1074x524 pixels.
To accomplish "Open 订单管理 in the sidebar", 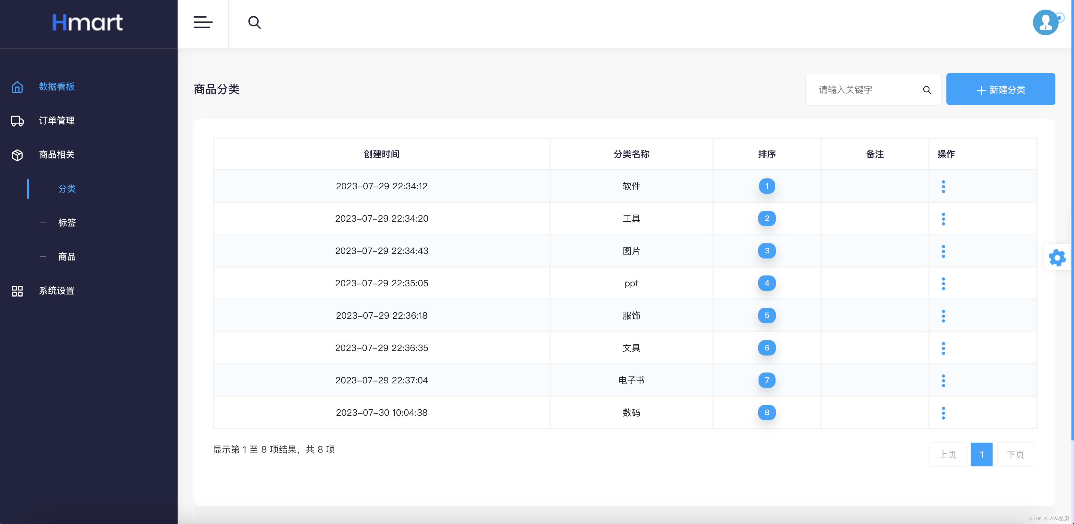I will [x=57, y=121].
